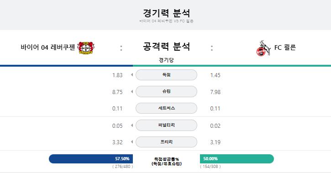Click Leverkusen's 1.83 goals value
Screen dimensions: 331x173
click(117, 75)
